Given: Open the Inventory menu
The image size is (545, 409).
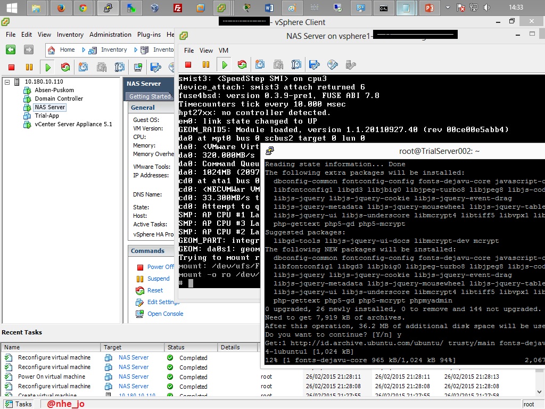Looking at the screenshot, I should 70,35.
